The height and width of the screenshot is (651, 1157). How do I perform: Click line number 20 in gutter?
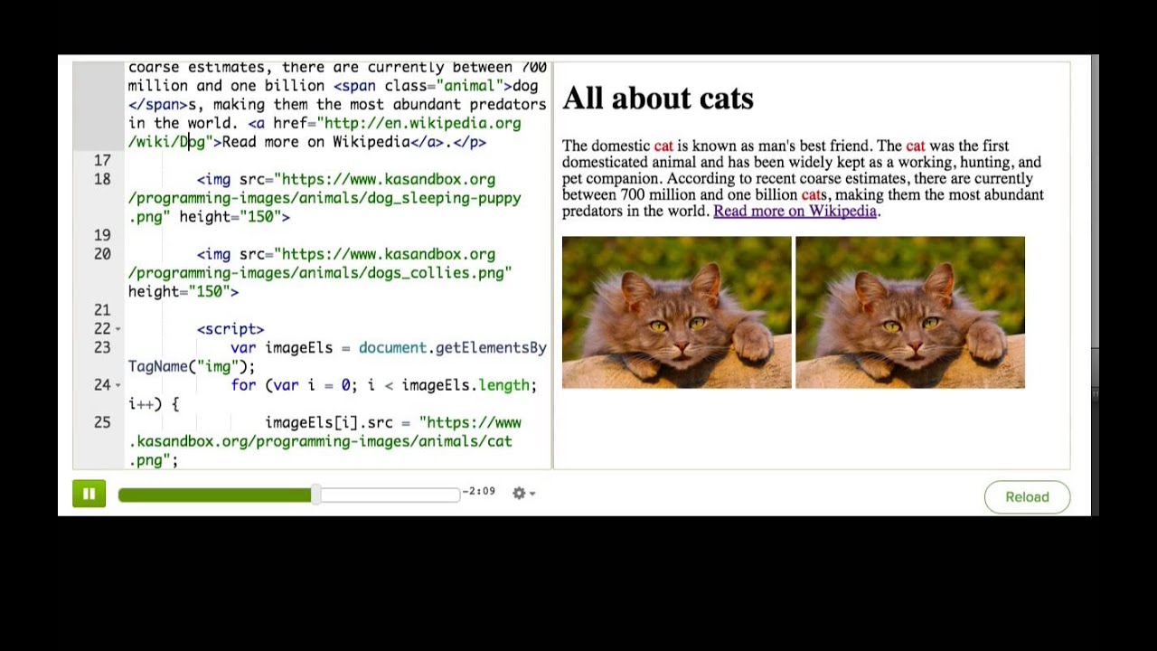pos(102,254)
